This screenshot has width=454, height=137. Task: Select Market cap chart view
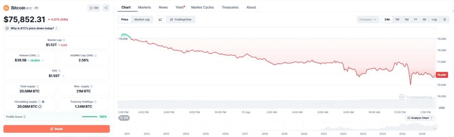pos(142,19)
